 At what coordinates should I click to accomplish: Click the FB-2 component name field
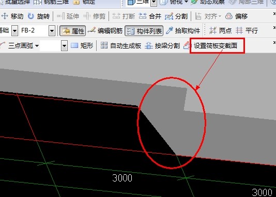click(x=34, y=31)
